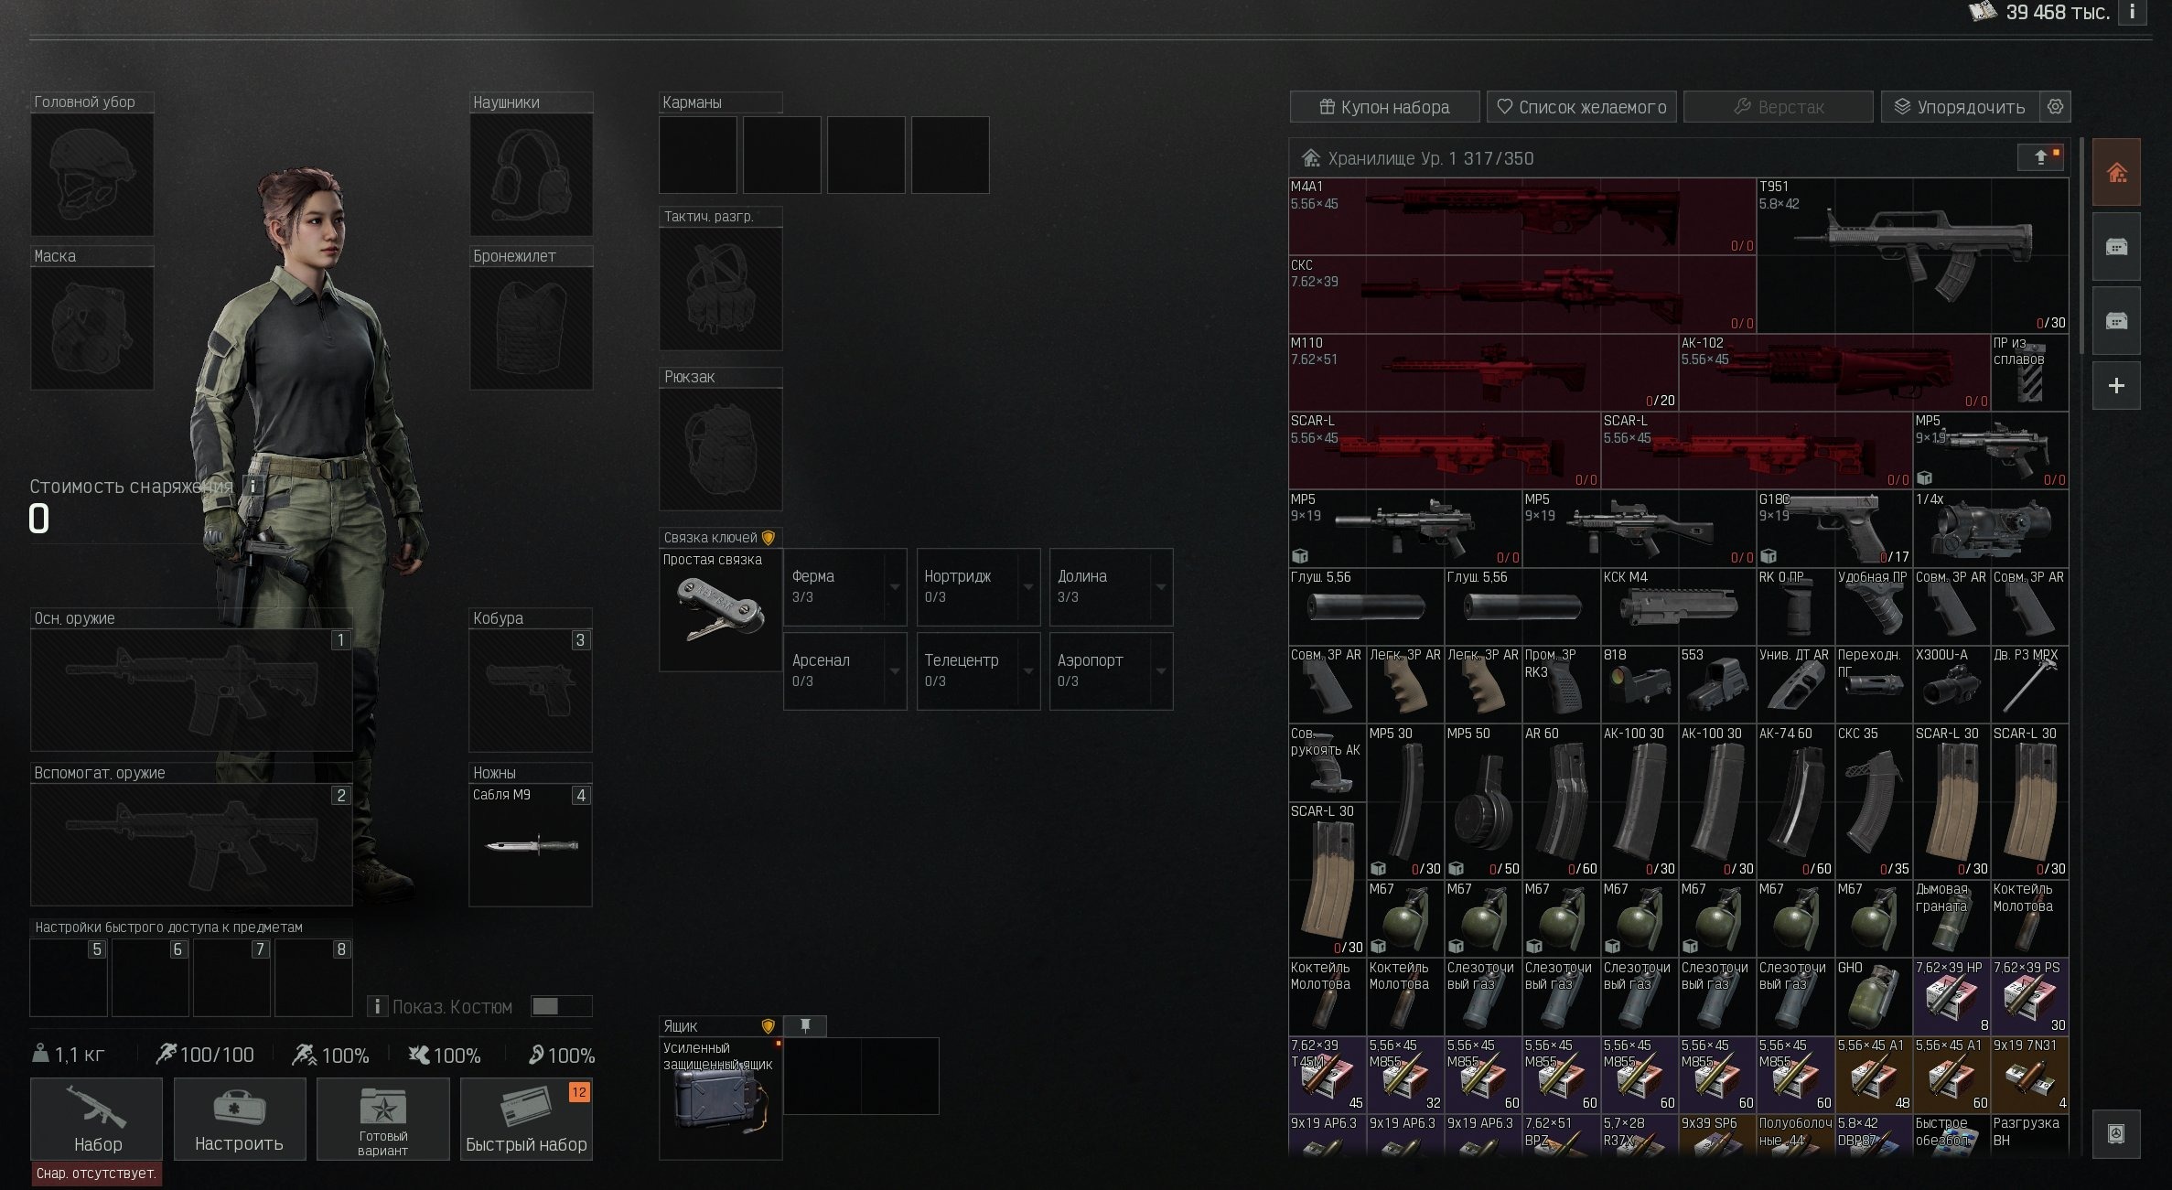Add a new storage container with plus
Image resolution: width=2172 pixels, height=1190 pixels.
tap(2116, 386)
